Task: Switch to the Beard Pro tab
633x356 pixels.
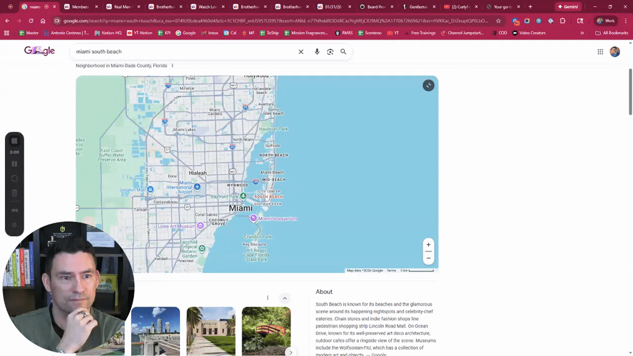Action: (376, 6)
